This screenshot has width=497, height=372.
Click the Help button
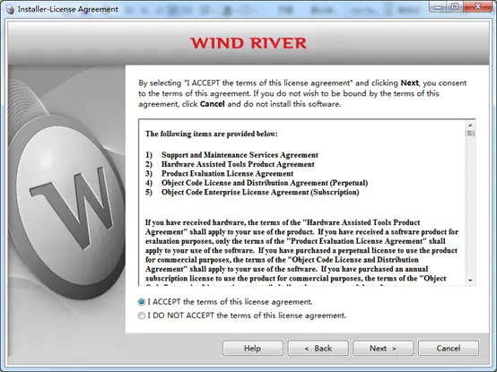pos(253,349)
